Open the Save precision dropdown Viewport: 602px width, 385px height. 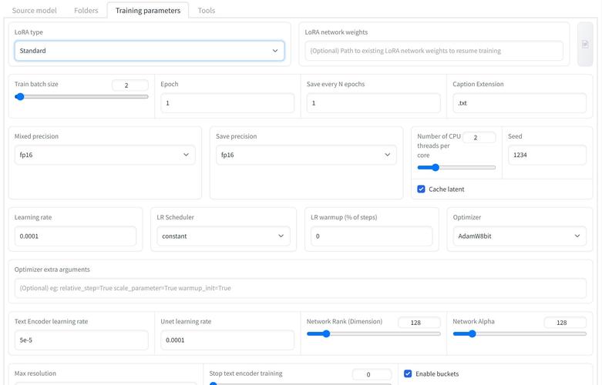(x=306, y=155)
